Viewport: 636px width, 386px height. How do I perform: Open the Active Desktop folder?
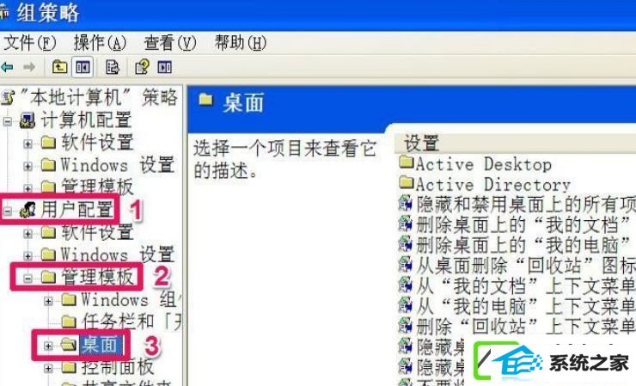pos(484,164)
